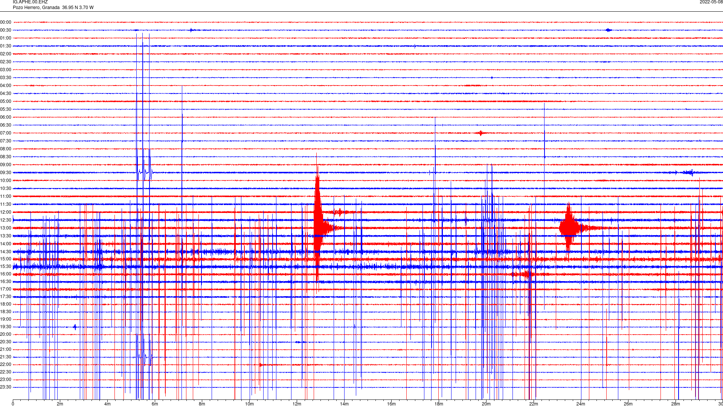Select the 17:30 trace time label
Image resolution: width=723 pixels, height=407 pixels.
pos(6,297)
